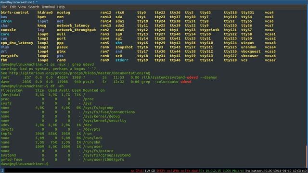
Task: Click the 'cdrom' listing entry
Action: 6,21
